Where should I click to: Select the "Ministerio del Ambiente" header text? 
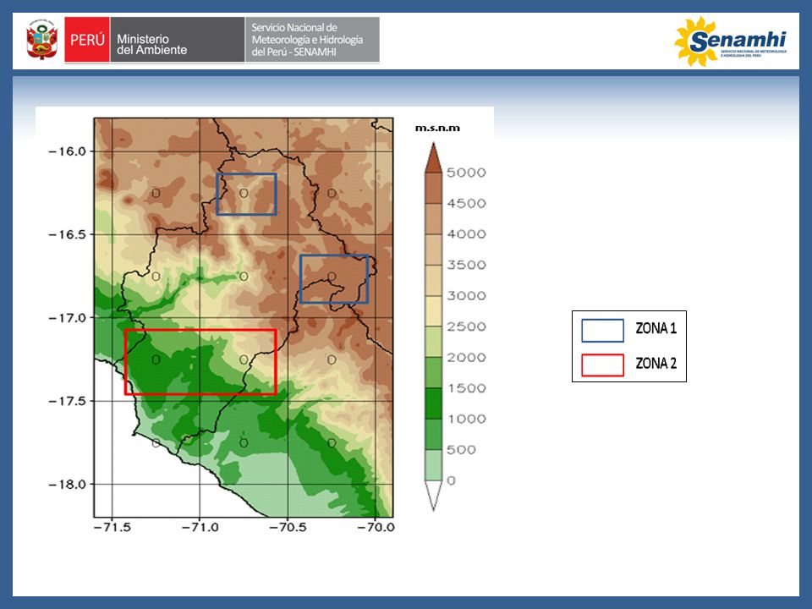tap(151, 45)
